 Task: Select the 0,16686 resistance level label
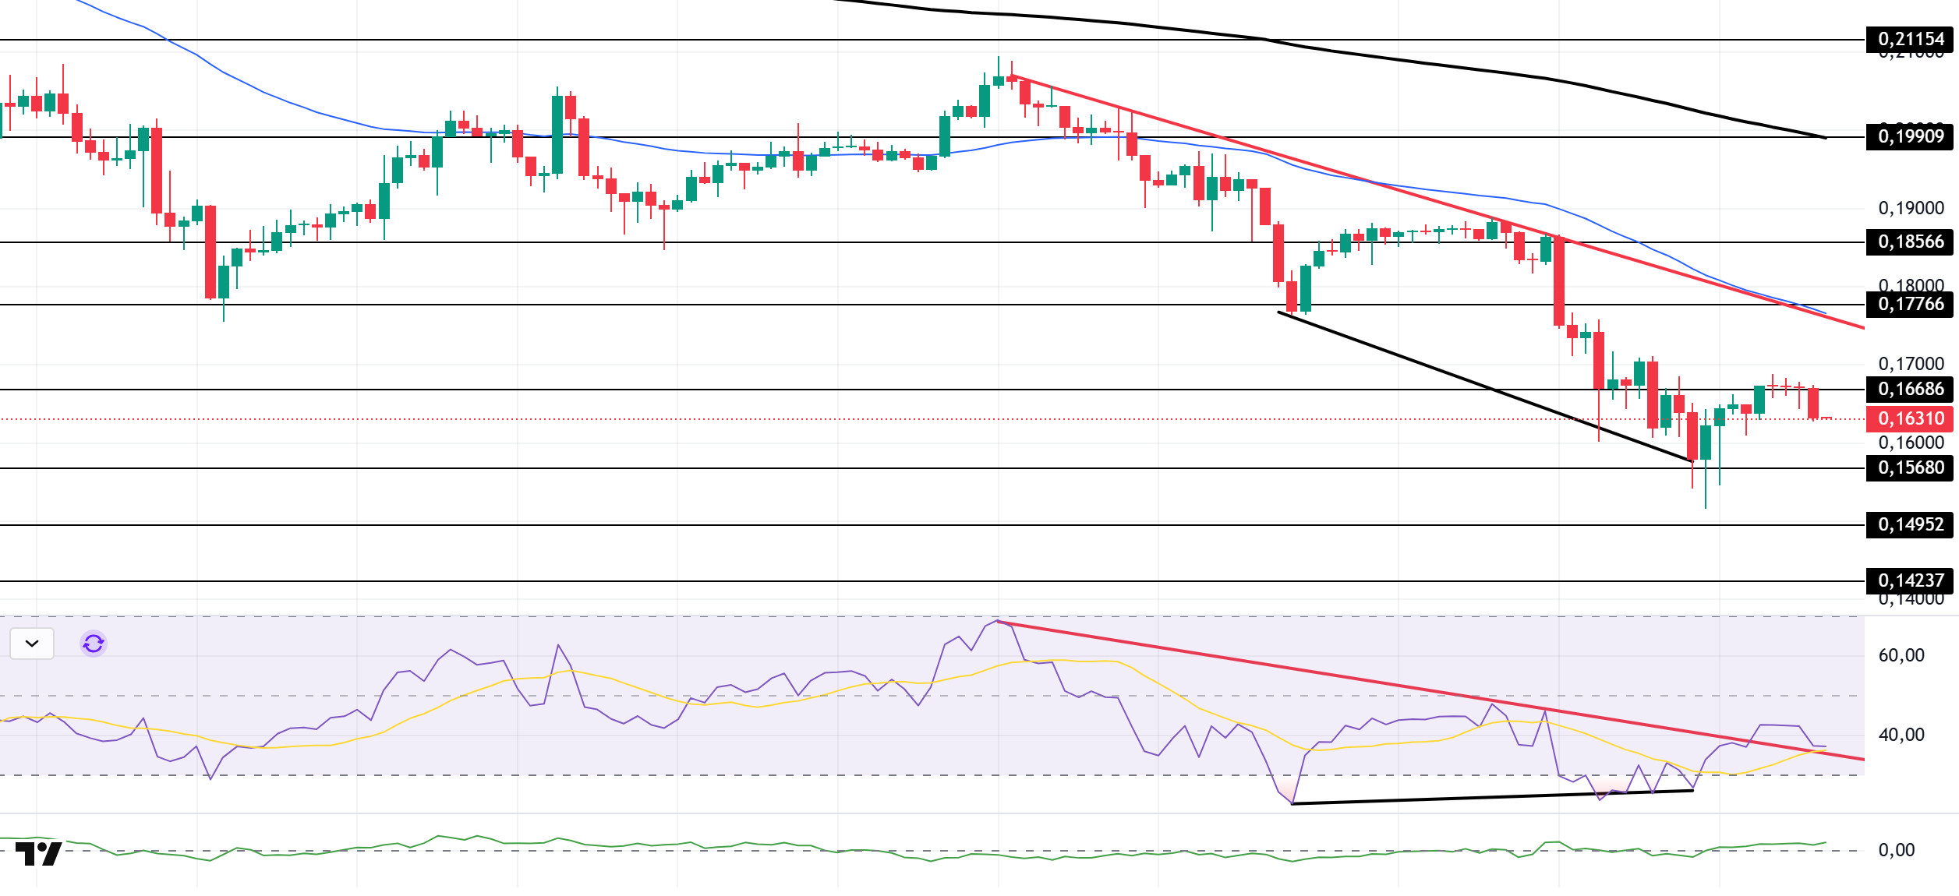tap(1909, 390)
